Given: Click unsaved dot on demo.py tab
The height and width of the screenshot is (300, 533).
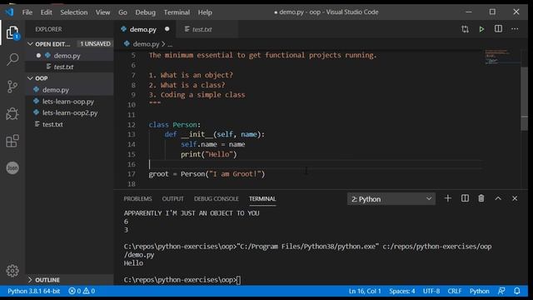Looking at the screenshot, I should click(x=167, y=29).
